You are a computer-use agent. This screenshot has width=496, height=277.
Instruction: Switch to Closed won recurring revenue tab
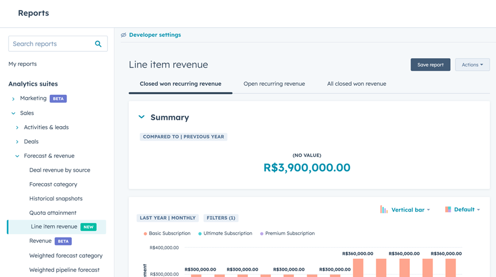181,84
